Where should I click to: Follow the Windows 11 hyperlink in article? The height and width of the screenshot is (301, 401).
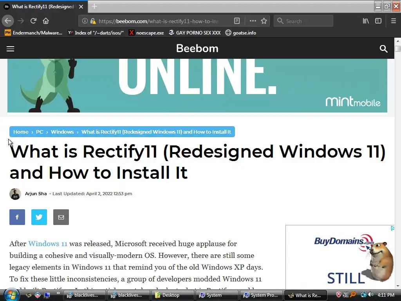click(x=47, y=243)
